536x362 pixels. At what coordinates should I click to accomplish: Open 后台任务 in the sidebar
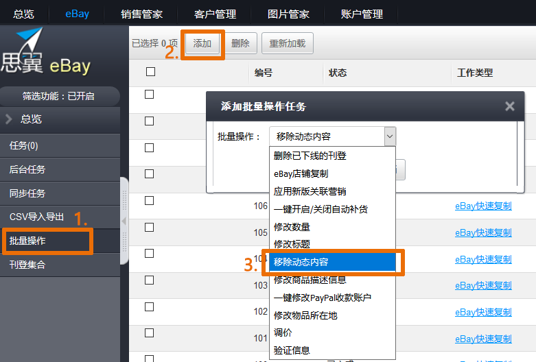click(60, 169)
